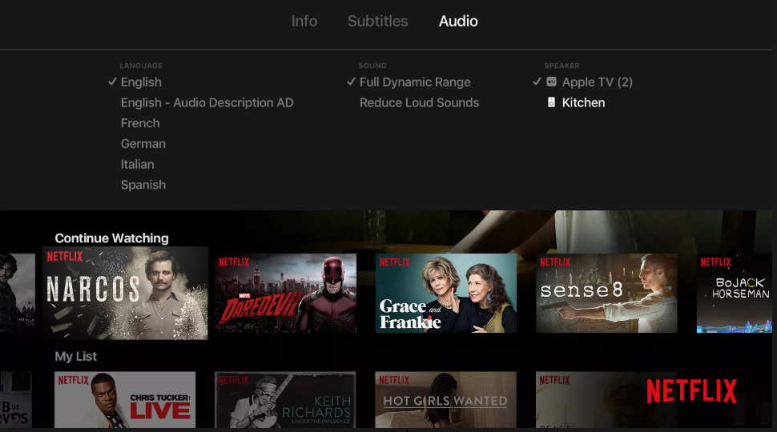Select English audio language

(x=141, y=82)
